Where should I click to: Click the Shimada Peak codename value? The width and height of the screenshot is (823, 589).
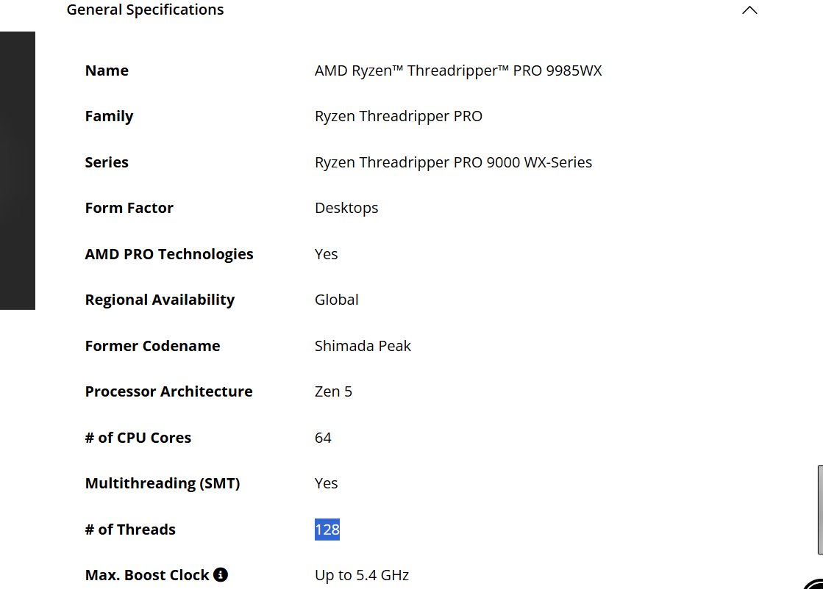(x=363, y=346)
